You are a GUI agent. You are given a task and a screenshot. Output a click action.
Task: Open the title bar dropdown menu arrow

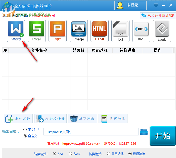(156, 5)
